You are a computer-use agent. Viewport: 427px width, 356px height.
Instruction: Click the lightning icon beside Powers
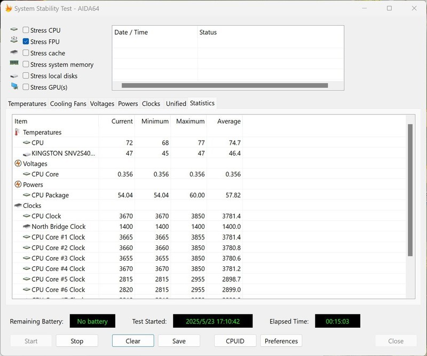18,184
